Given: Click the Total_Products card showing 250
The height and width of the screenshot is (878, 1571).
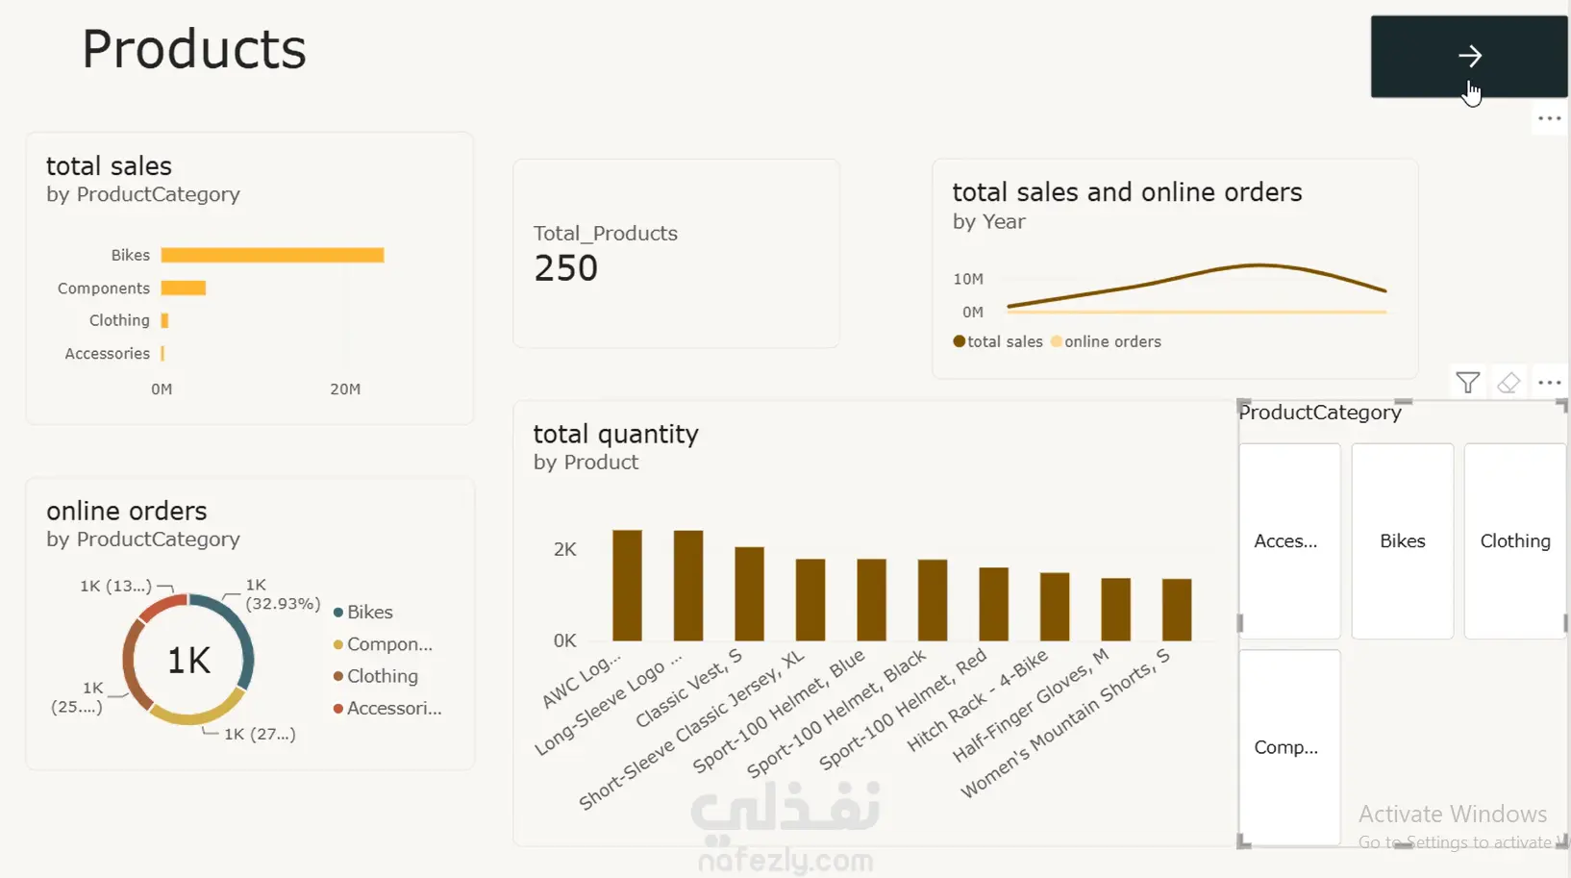Looking at the screenshot, I should coord(676,253).
